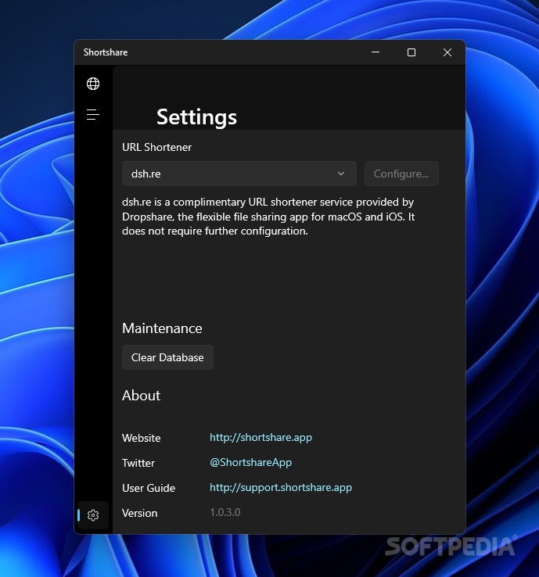Open the @ShortshareApp Twitter link
This screenshot has width=539, height=577.
coord(250,462)
